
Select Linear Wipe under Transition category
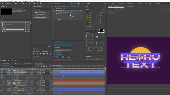[x=42, y=18]
